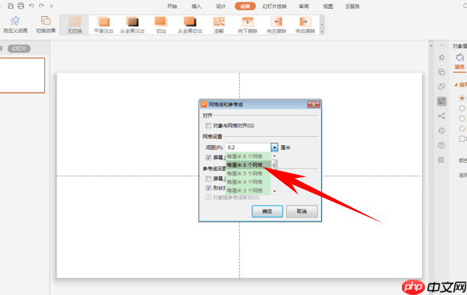This screenshot has width=467, height=295.
Task: Collapse the 填充 section triangle
Action: [456, 85]
